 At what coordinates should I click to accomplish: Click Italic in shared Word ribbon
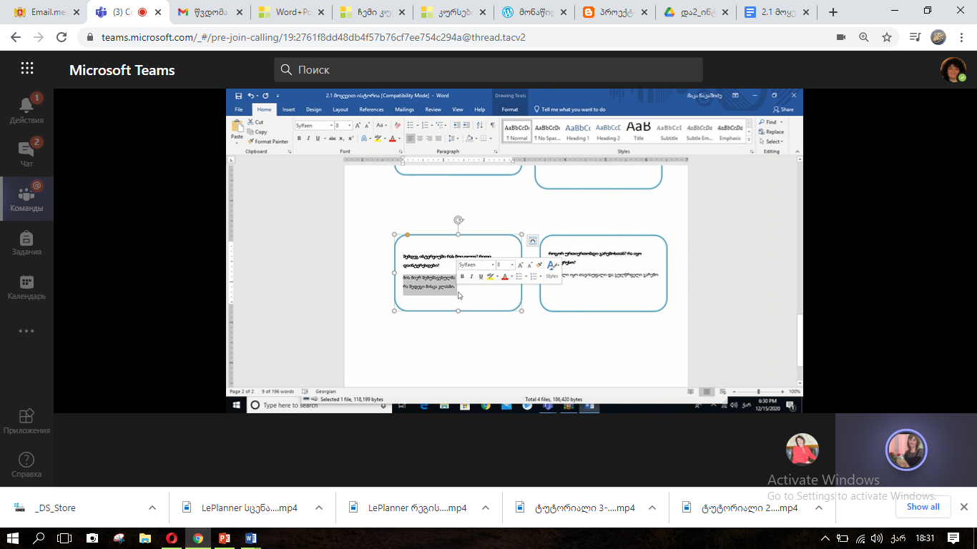tap(308, 139)
